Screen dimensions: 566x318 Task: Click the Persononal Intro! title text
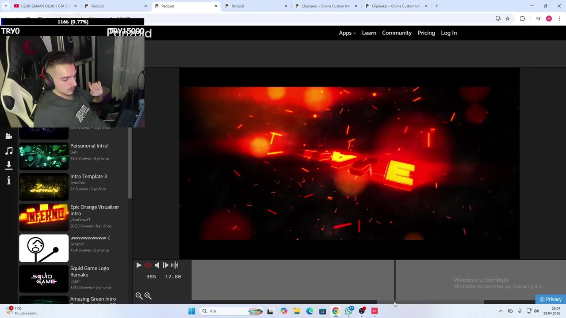pos(89,146)
